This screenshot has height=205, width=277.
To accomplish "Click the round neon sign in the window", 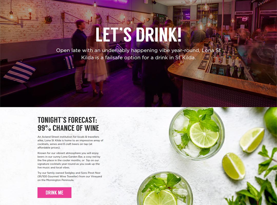I will (x=245, y=19).
